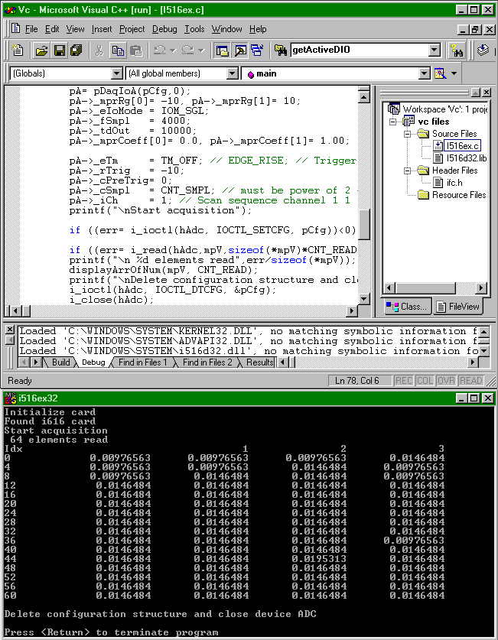
Task: Select ifc.h under Header Files
Action: [454, 183]
